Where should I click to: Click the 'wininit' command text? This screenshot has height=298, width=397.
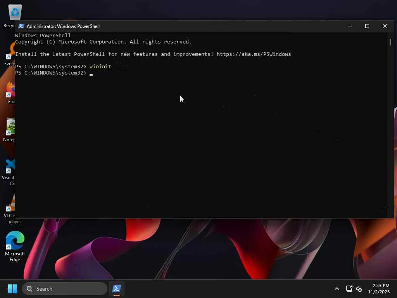[x=100, y=67]
